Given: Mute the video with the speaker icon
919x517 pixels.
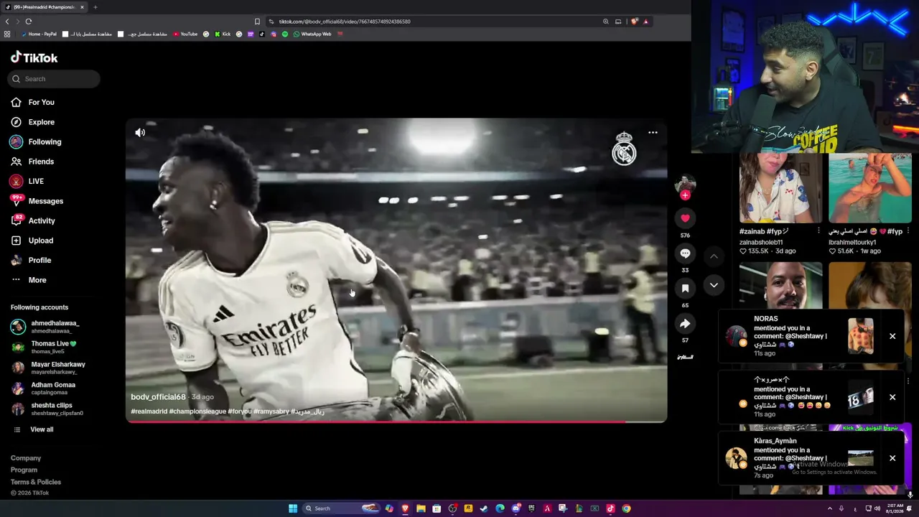Looking at the screenshot, I should (x=140, y=132).
